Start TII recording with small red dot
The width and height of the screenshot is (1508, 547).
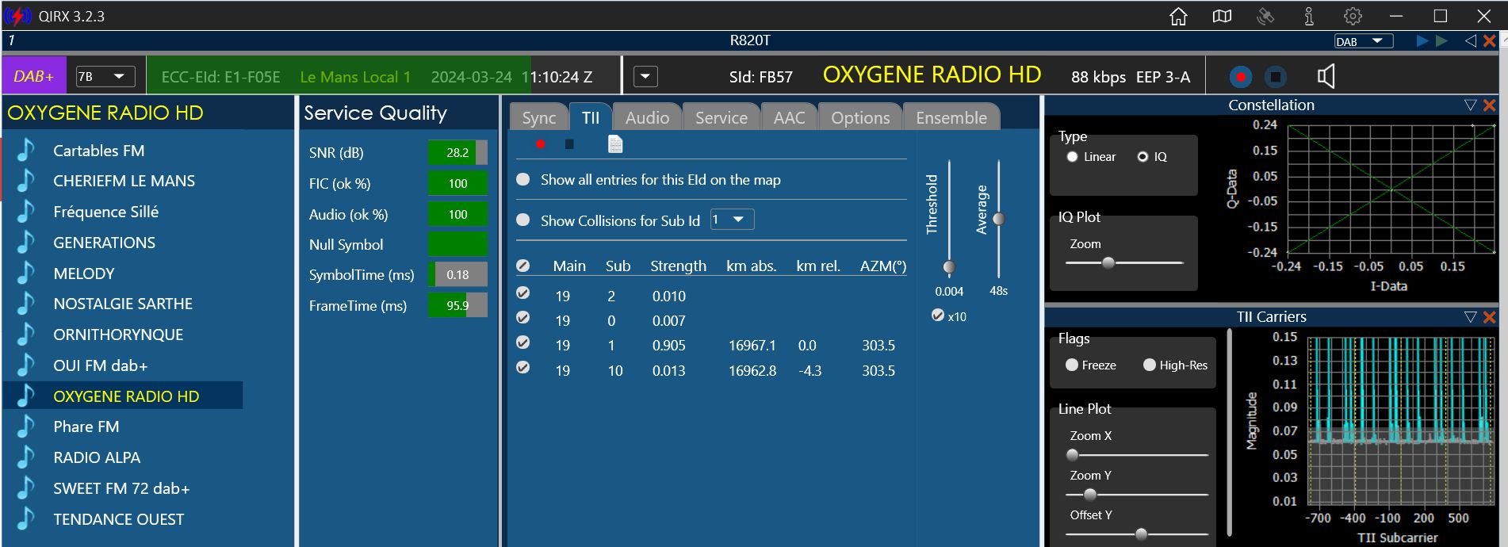click(540, 144)
